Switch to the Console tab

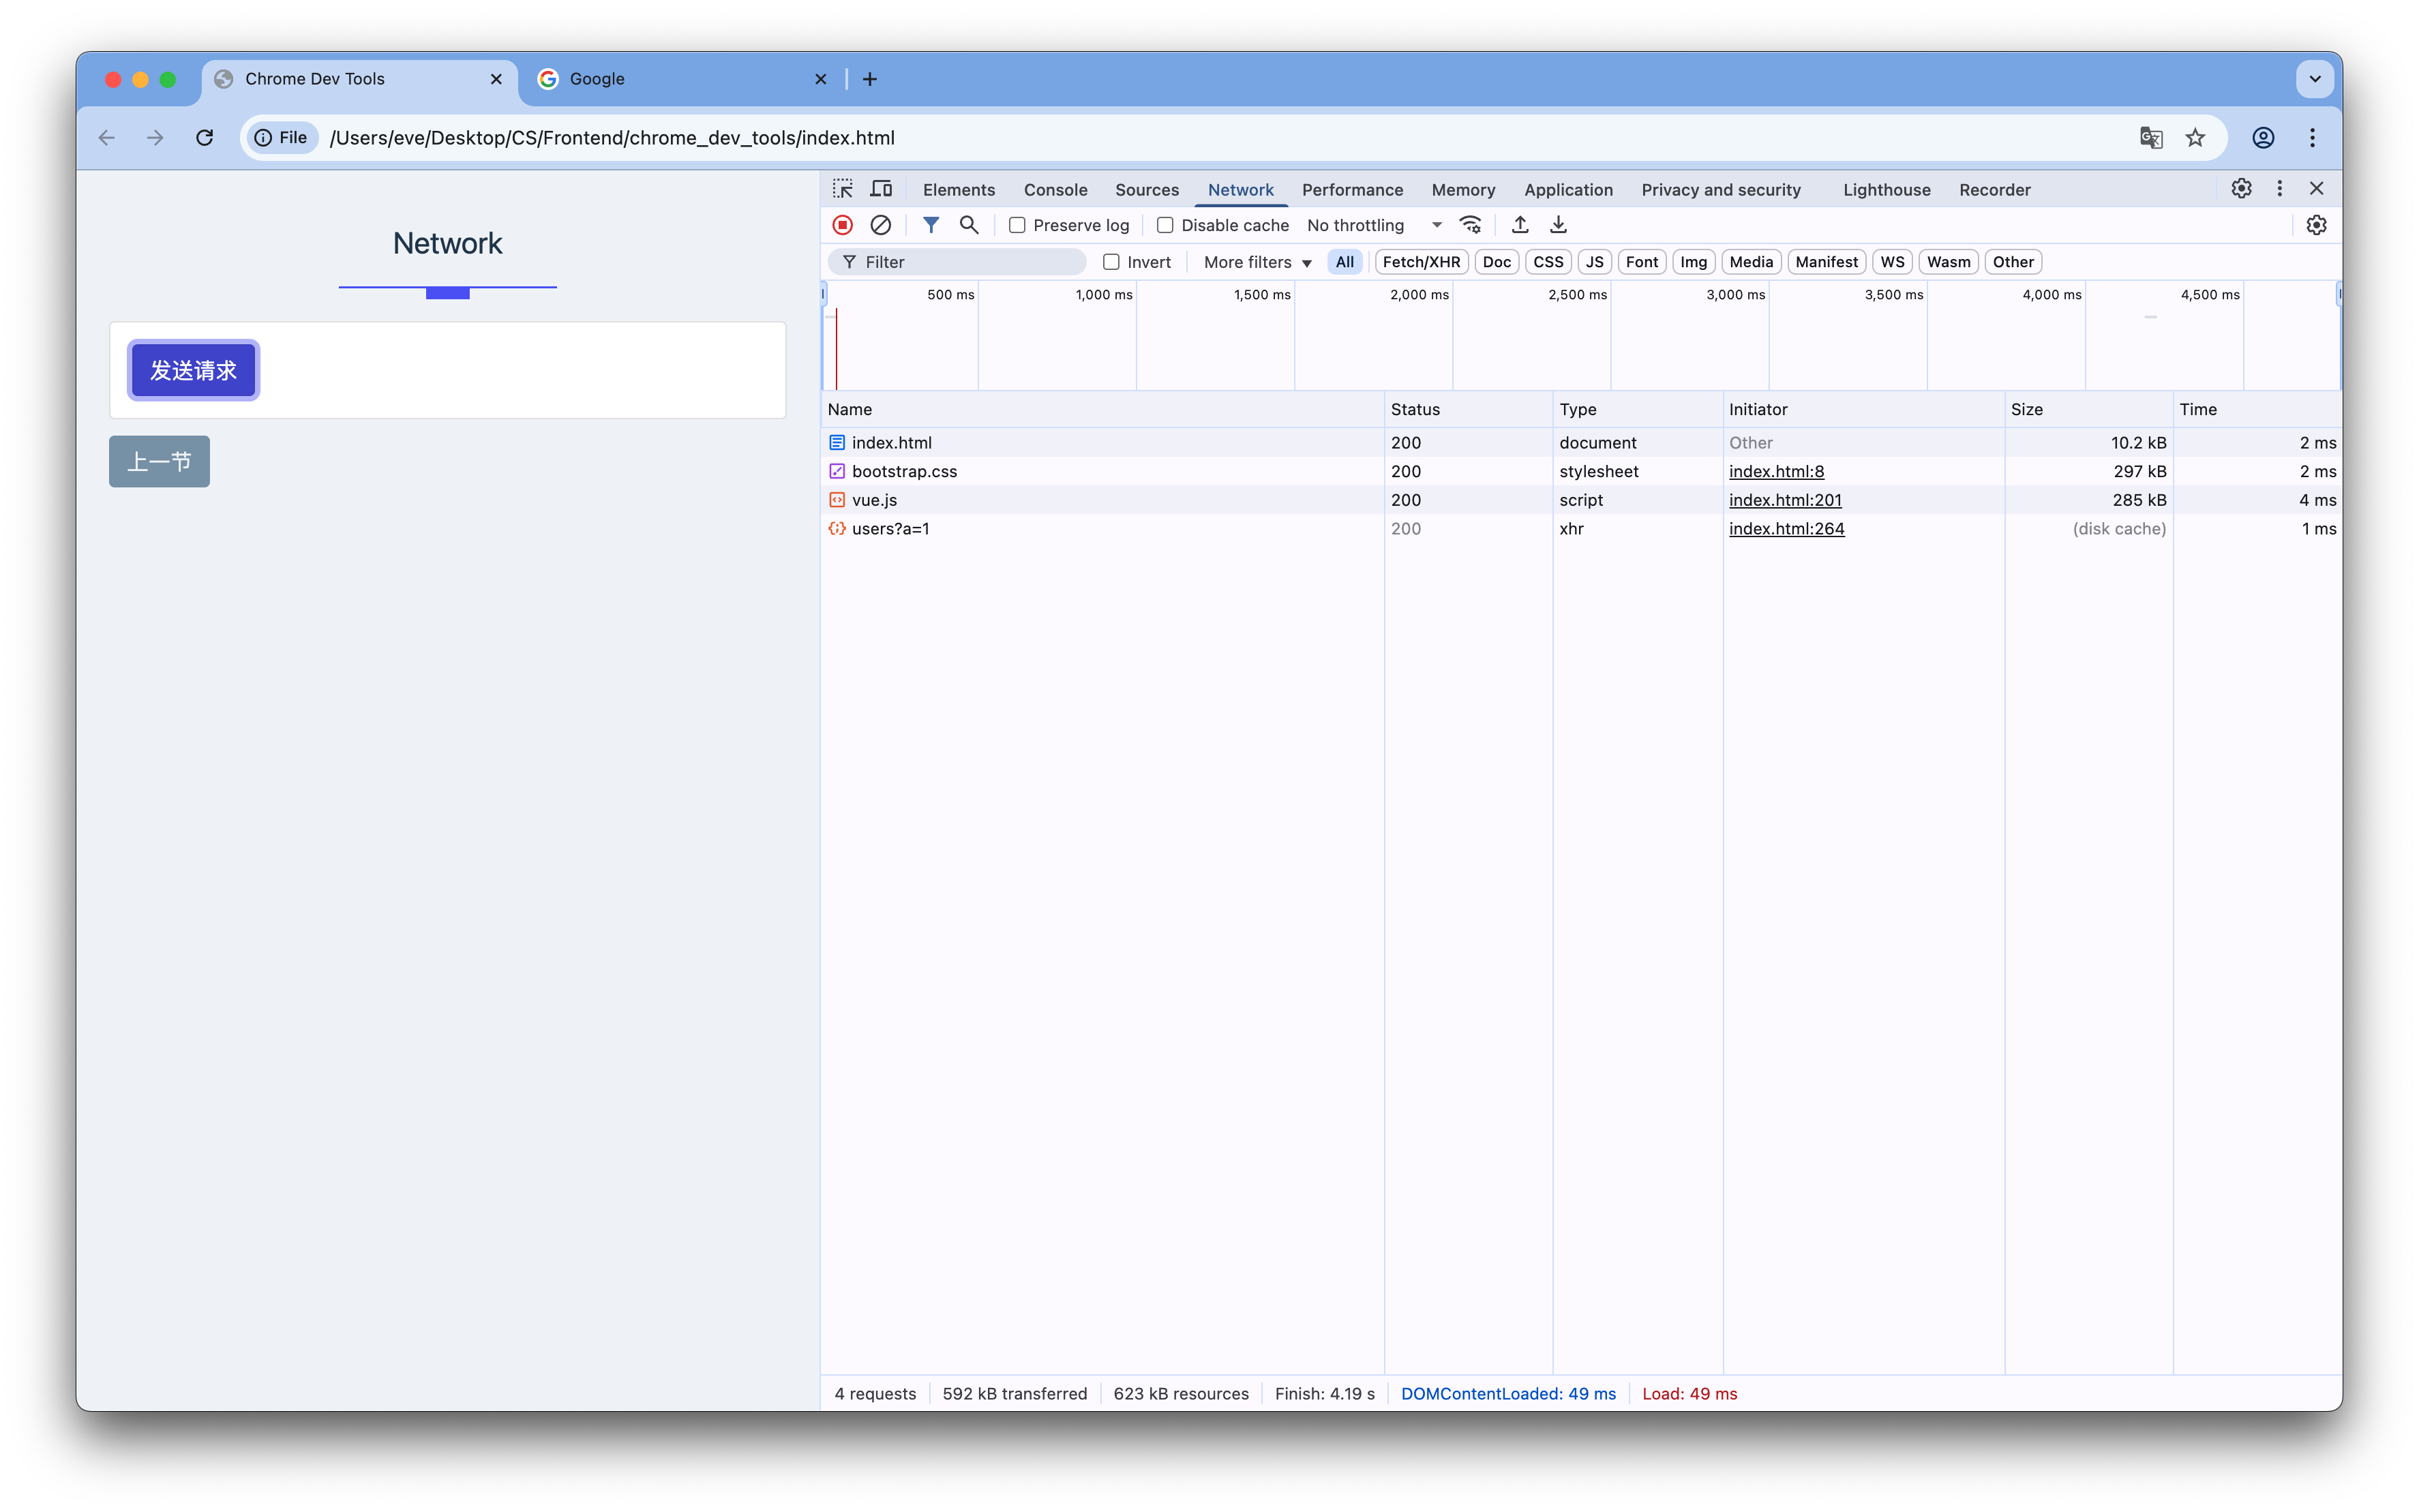(x=1055, y=190)
